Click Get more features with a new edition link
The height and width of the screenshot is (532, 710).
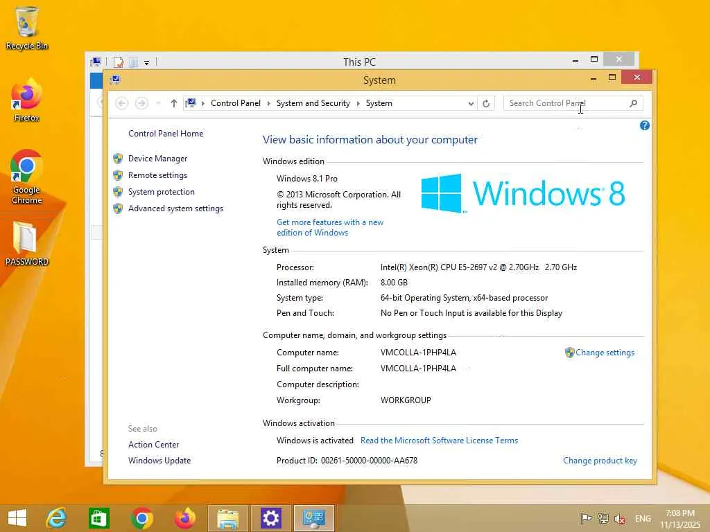tap(330, 227)
